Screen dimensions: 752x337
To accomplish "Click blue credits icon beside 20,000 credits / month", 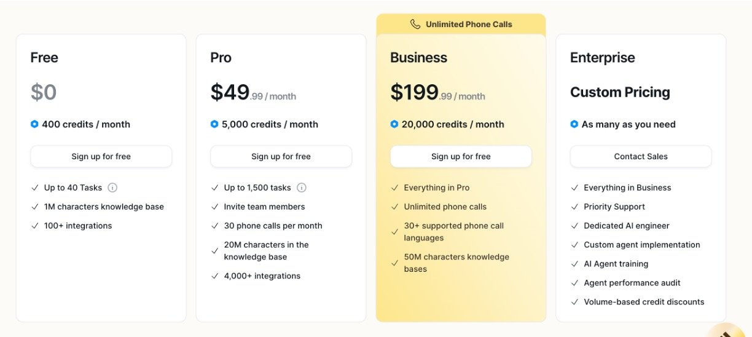I will [394, 124].
